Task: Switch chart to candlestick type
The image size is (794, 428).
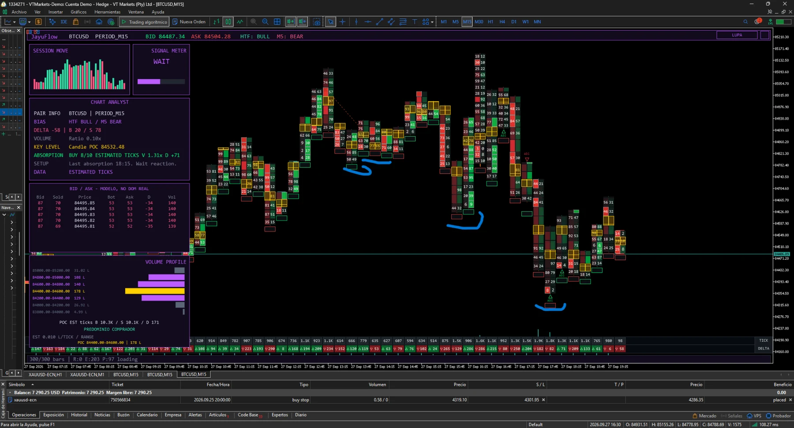Action: tap(228, 22)
